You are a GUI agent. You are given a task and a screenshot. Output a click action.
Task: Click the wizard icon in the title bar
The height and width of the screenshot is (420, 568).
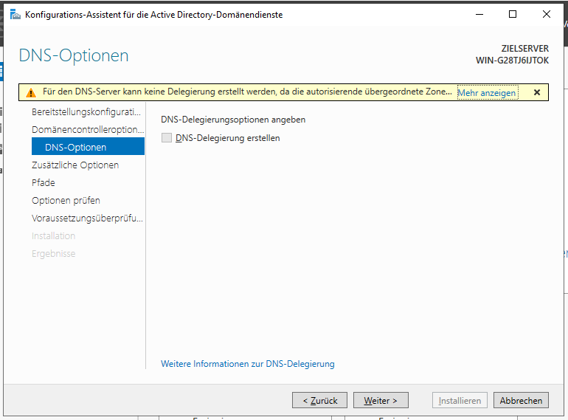point(15,14)
